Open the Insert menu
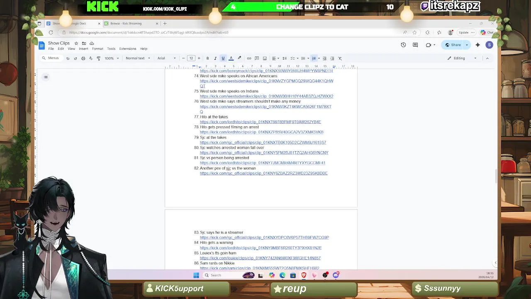The height and width of the screenshot is (299, 531). coord(83,49)
